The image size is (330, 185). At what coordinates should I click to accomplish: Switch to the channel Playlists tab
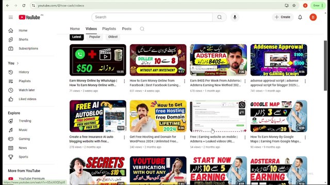pyautogui.click(x=109, y=29)
